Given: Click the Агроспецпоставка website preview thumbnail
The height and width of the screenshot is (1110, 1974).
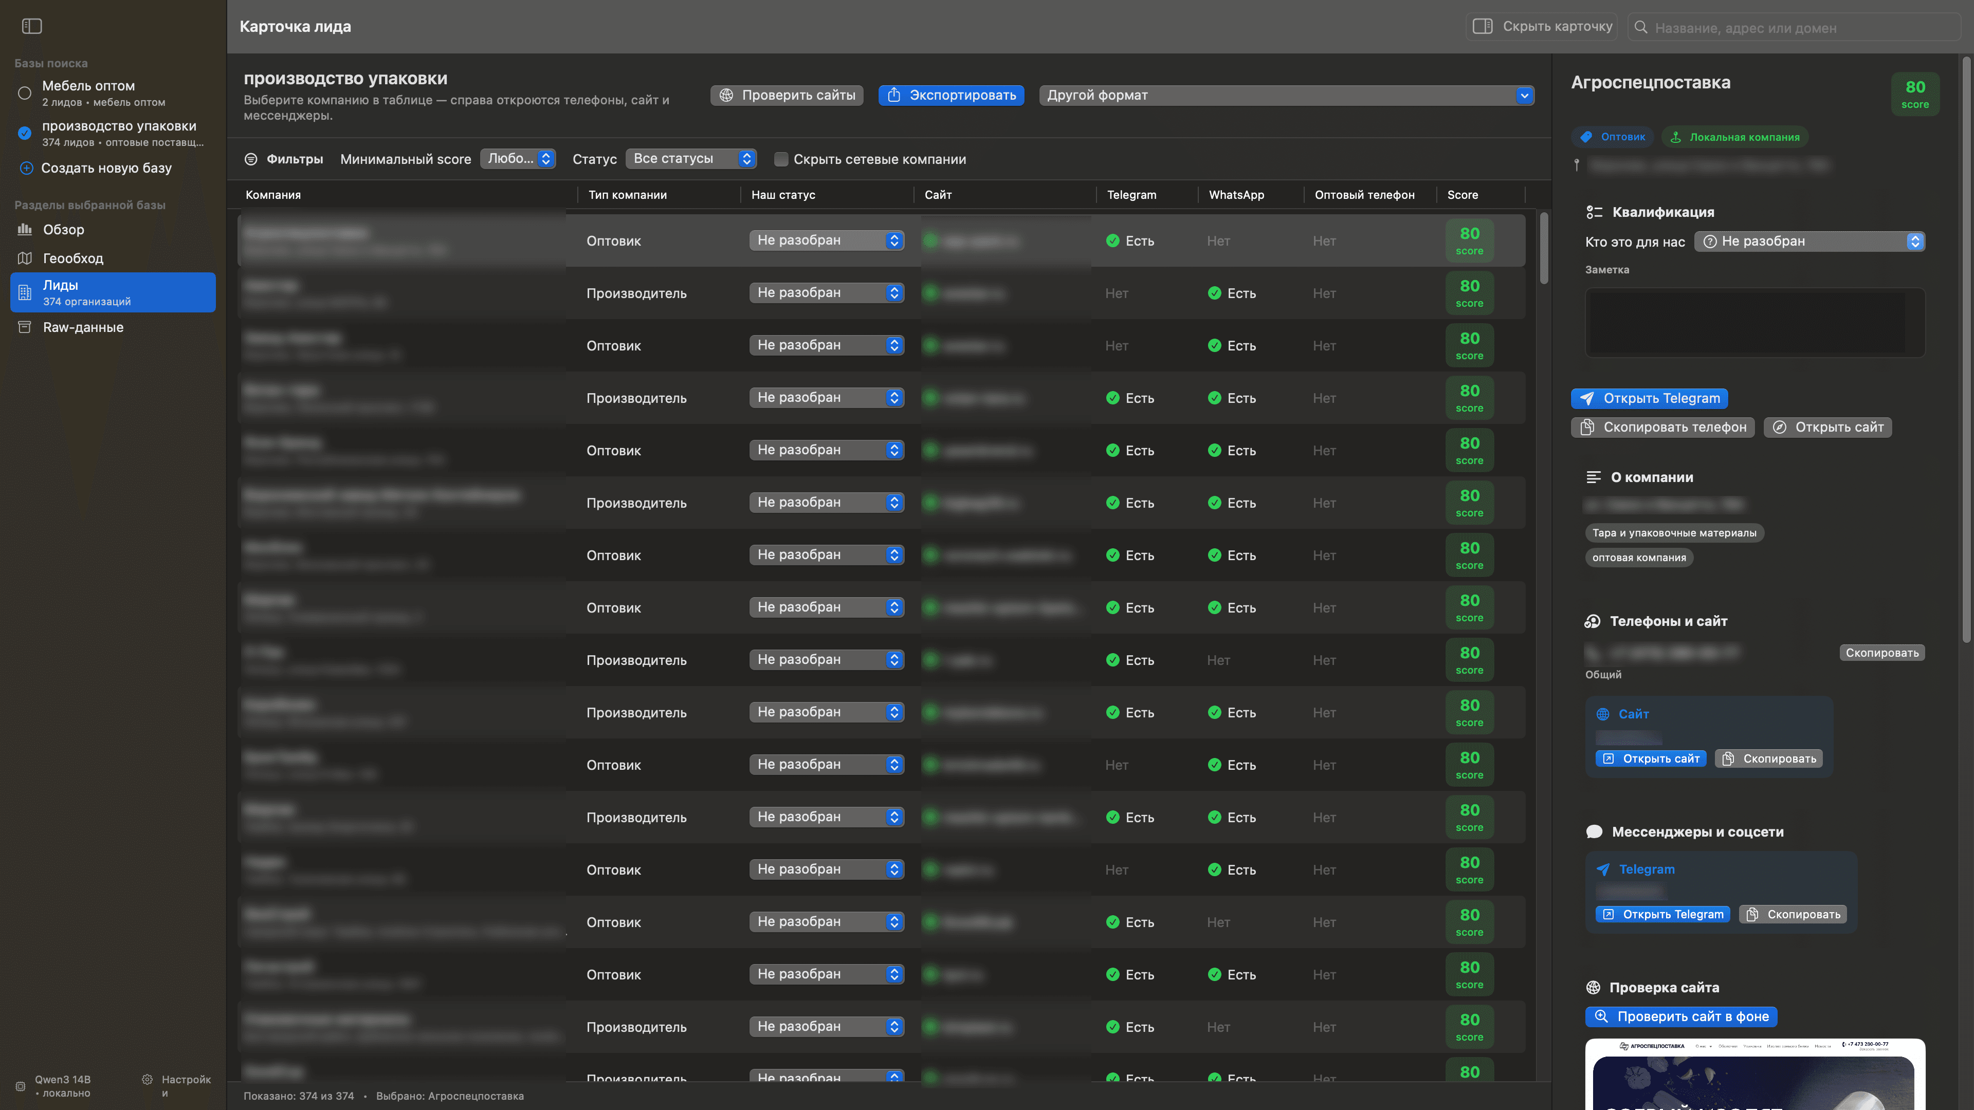Looking at the screenshot, I should point(1755,1074).
